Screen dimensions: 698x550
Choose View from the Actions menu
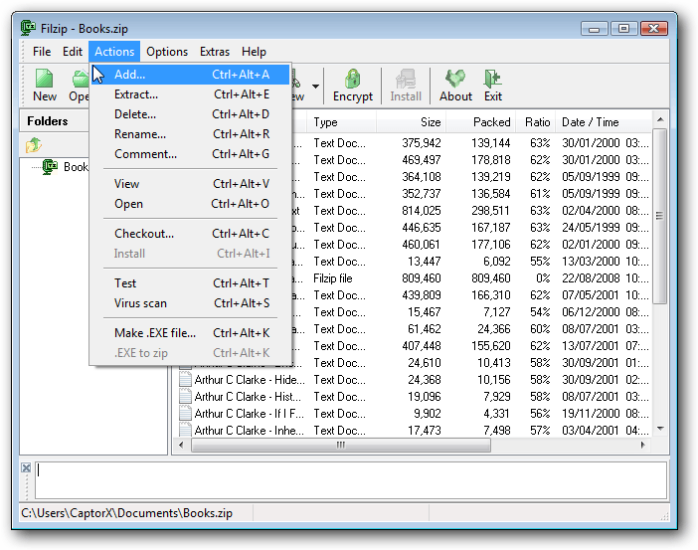tap(191, 184)
